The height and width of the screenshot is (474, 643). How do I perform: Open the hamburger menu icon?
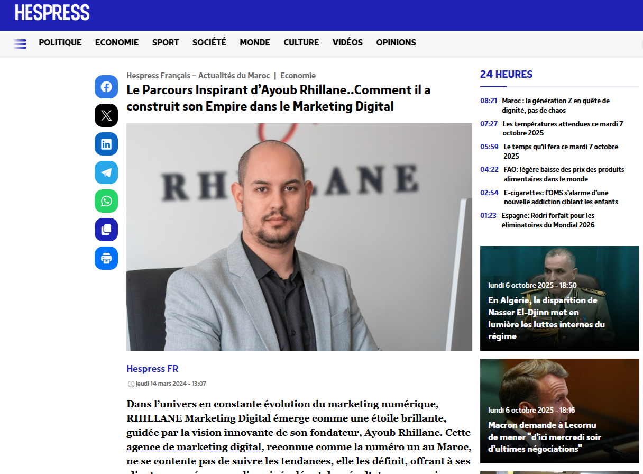(x=20, y=44)
